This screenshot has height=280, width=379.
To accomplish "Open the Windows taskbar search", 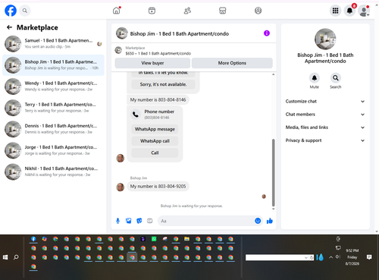I will [x=16, y=257].
